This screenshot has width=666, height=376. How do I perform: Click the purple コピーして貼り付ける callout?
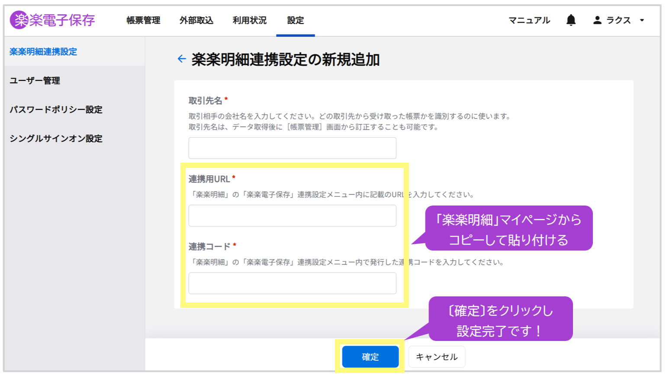point(508,228)
